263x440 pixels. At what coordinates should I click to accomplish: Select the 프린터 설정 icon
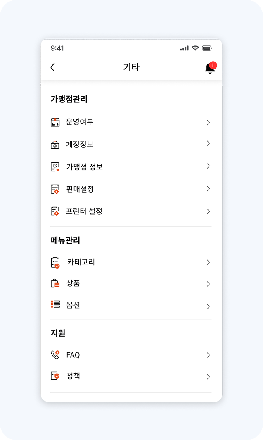tap(55, 211)
